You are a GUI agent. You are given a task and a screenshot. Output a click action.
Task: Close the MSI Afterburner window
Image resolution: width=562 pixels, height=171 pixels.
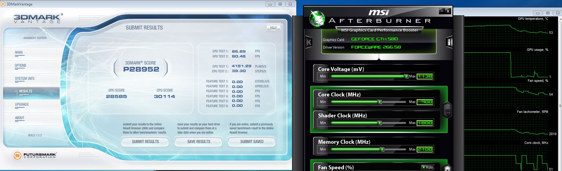tap(448, 11)
